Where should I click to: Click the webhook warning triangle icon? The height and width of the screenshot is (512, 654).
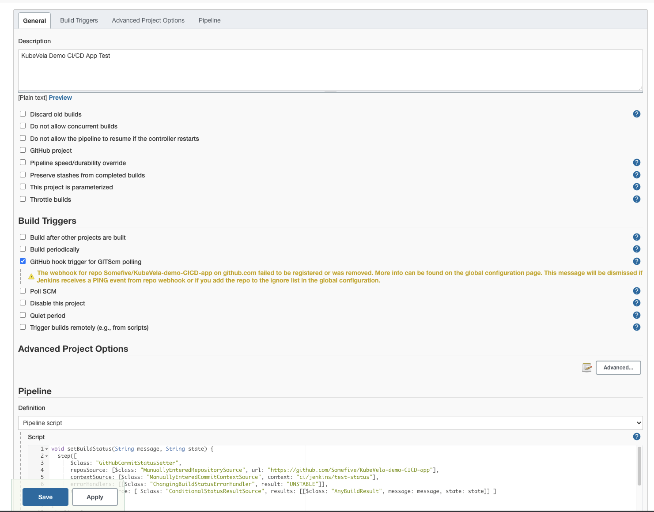(31, 277)
